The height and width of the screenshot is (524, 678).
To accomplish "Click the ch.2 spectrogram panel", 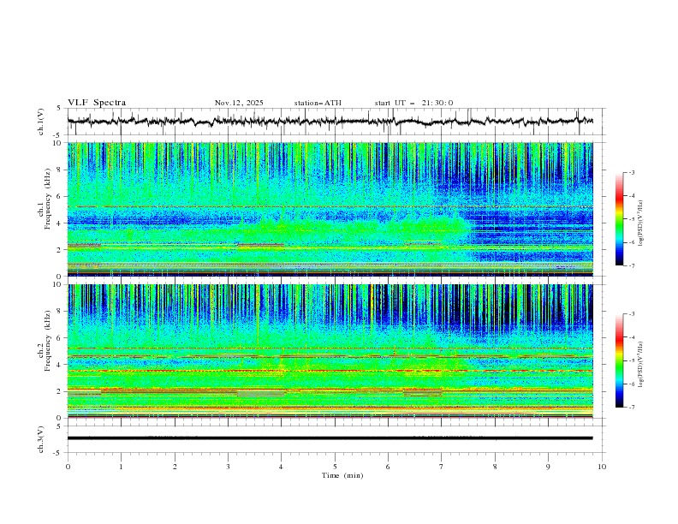I will (330, 351).
